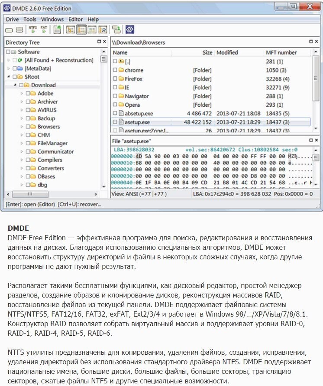Click the highlighted file list view toolbar icon
The height and width of the screenshot is (386, 323).
[x=81, y=30]
